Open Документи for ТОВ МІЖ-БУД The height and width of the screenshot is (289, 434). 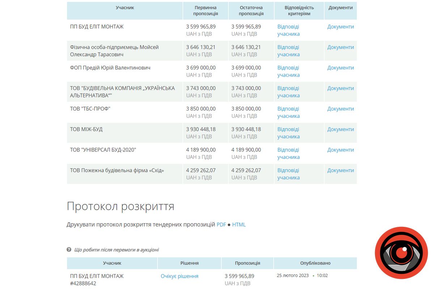coord(340,129)
